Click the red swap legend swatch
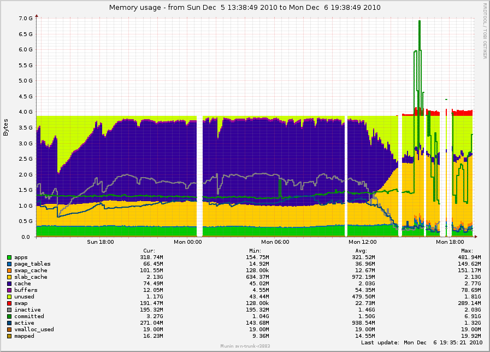The height and width of the screenshot is (352, 490). click(9, 303)
